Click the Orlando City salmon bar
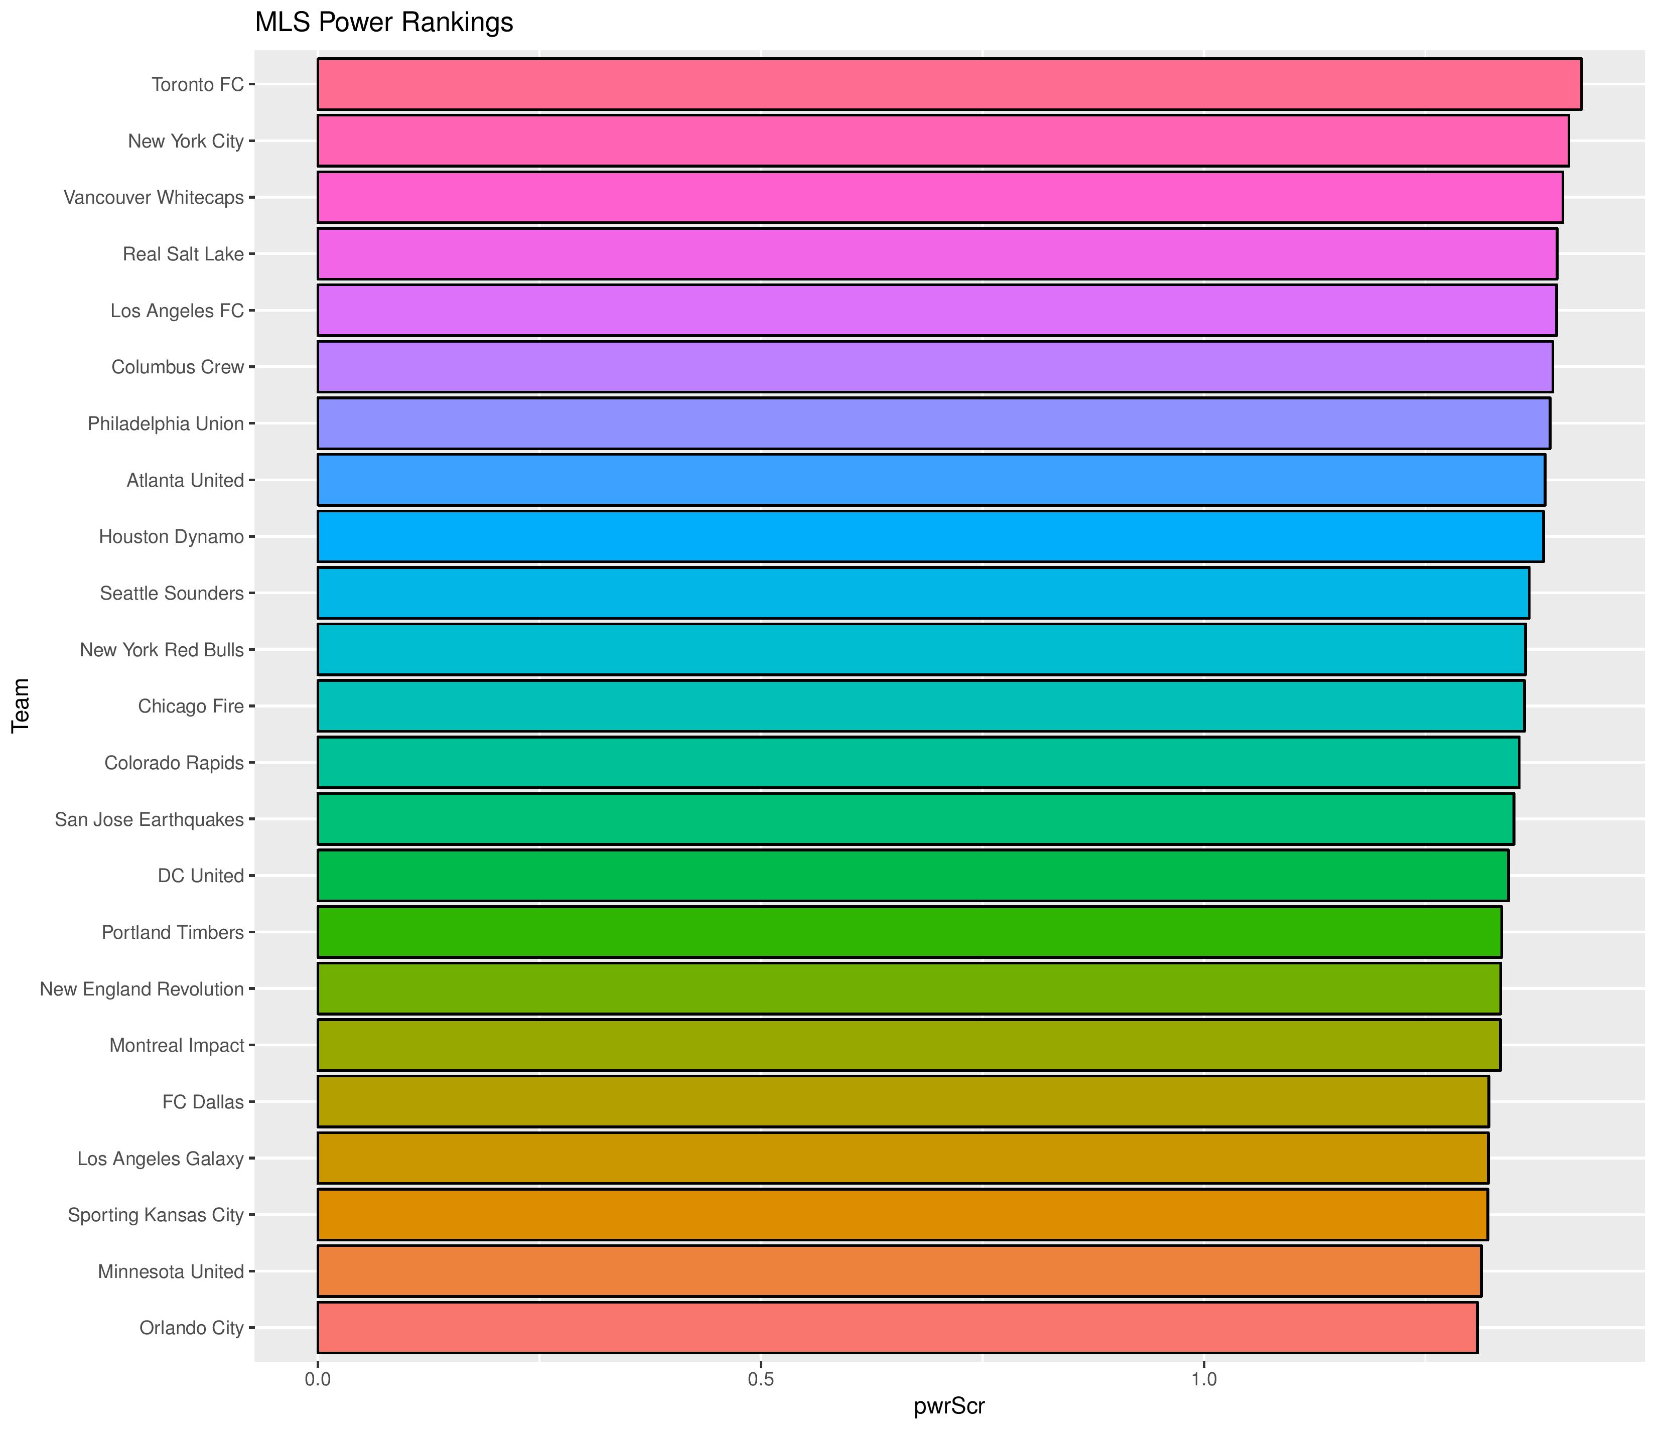This screenshot has width=1656, height=1430. [897, 1328]
